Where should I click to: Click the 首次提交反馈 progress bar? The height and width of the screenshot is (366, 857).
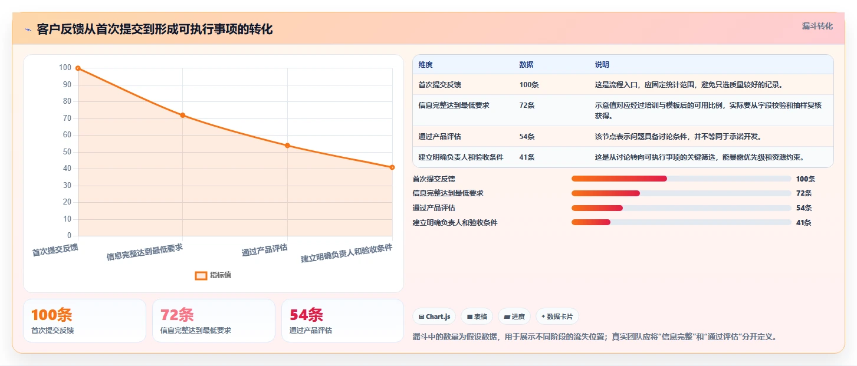[681, 179]
